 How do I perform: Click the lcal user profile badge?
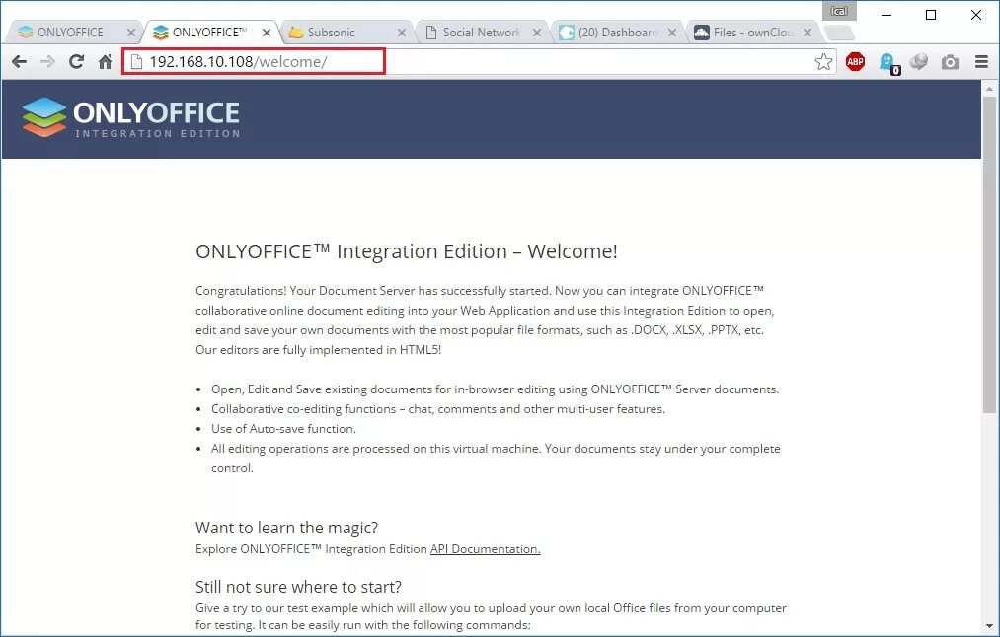839,11
